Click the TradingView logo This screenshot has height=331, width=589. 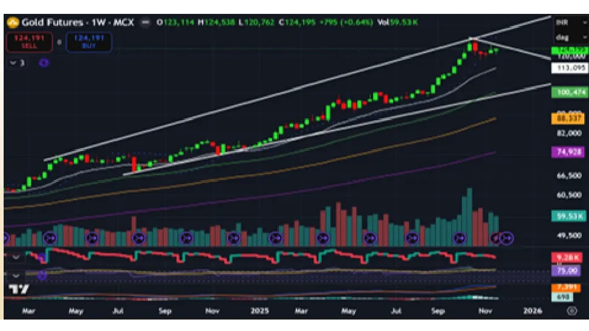coord(19,289)
